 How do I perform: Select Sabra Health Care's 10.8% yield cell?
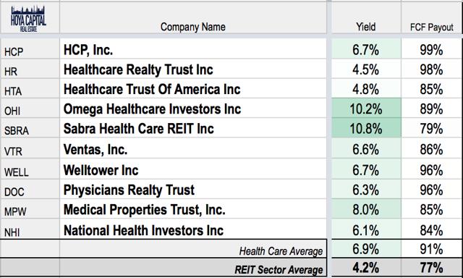point(366,128)
